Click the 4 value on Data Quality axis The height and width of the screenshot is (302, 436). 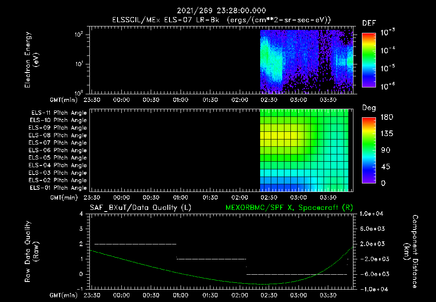pos(81,214)
